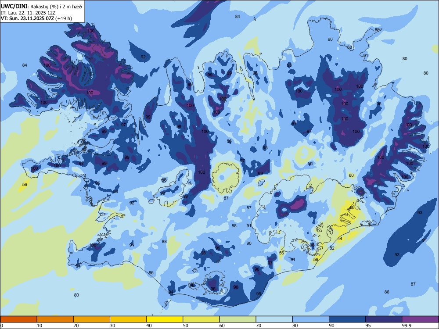Select the 'VT: Sun. 23.11.2025 07Z' line
Viewport: 439px width, 329px height.
27,18
